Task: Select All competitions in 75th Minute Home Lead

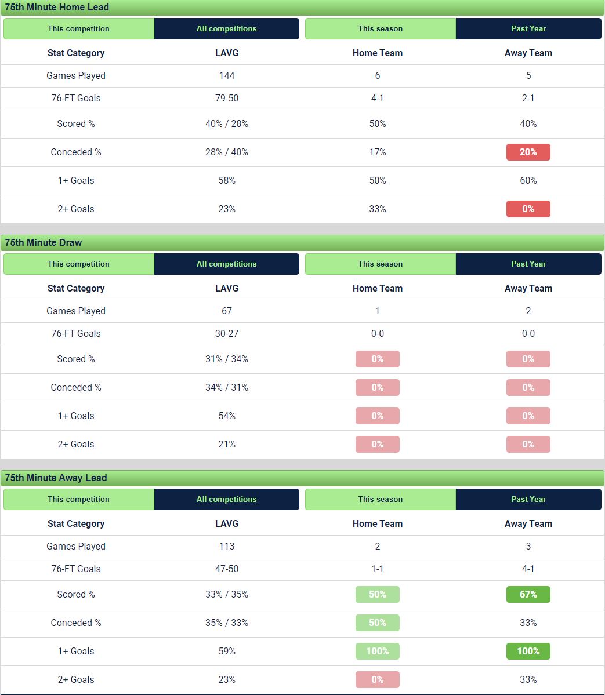Action: click(226, 28)
